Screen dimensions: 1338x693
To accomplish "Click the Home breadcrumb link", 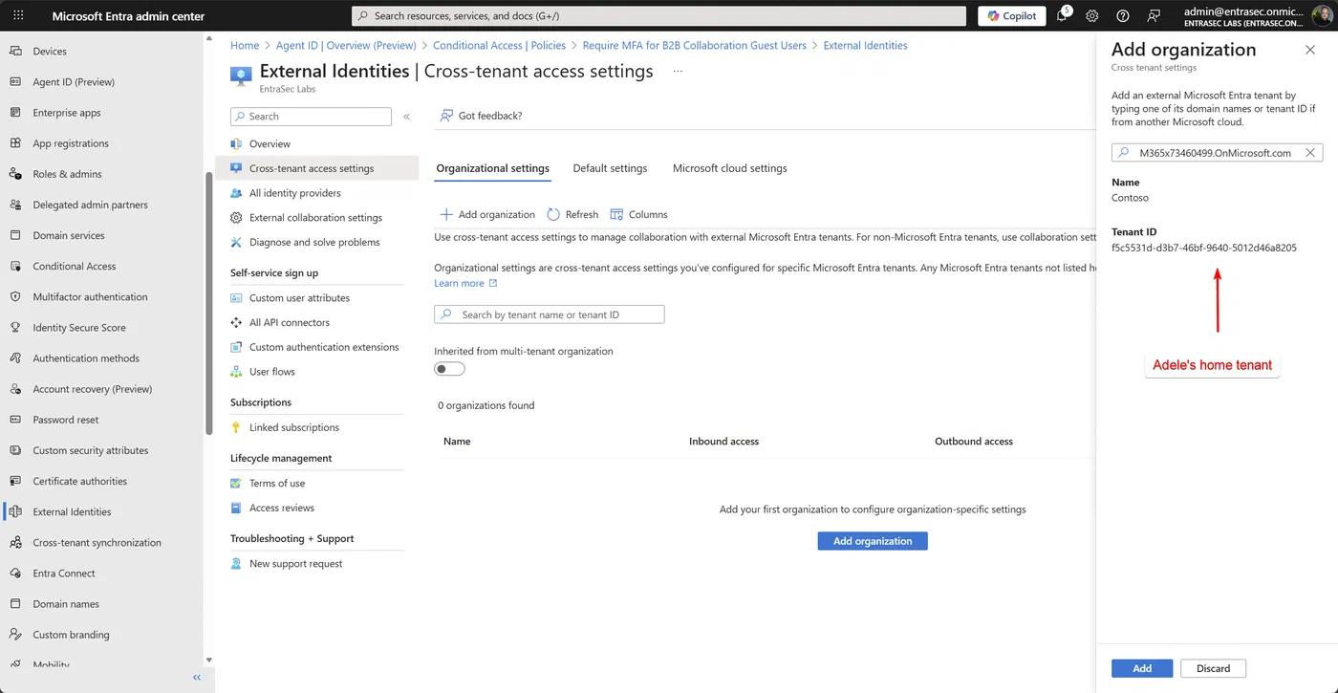I will coord(245,45).
